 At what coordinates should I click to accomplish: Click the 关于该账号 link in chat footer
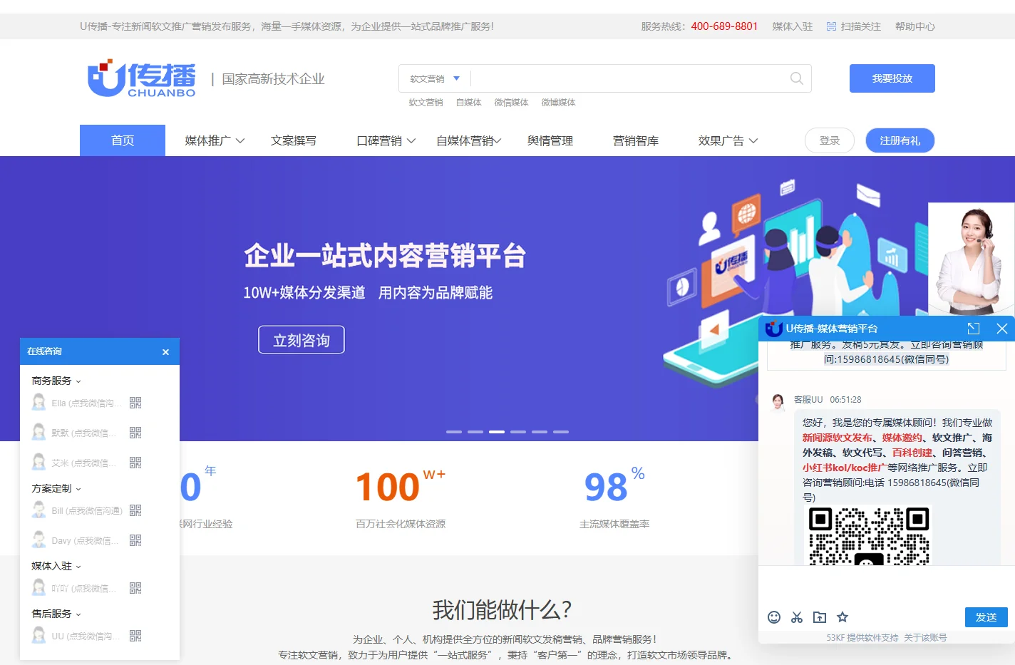(925, 638)
